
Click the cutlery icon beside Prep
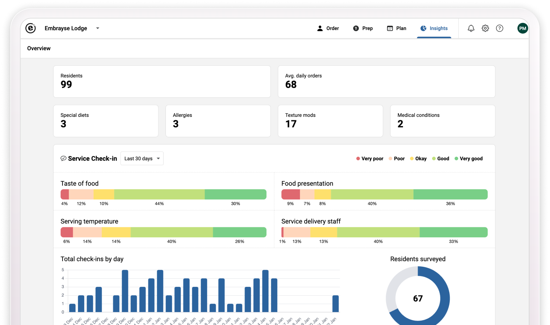(x=356, y=28)
